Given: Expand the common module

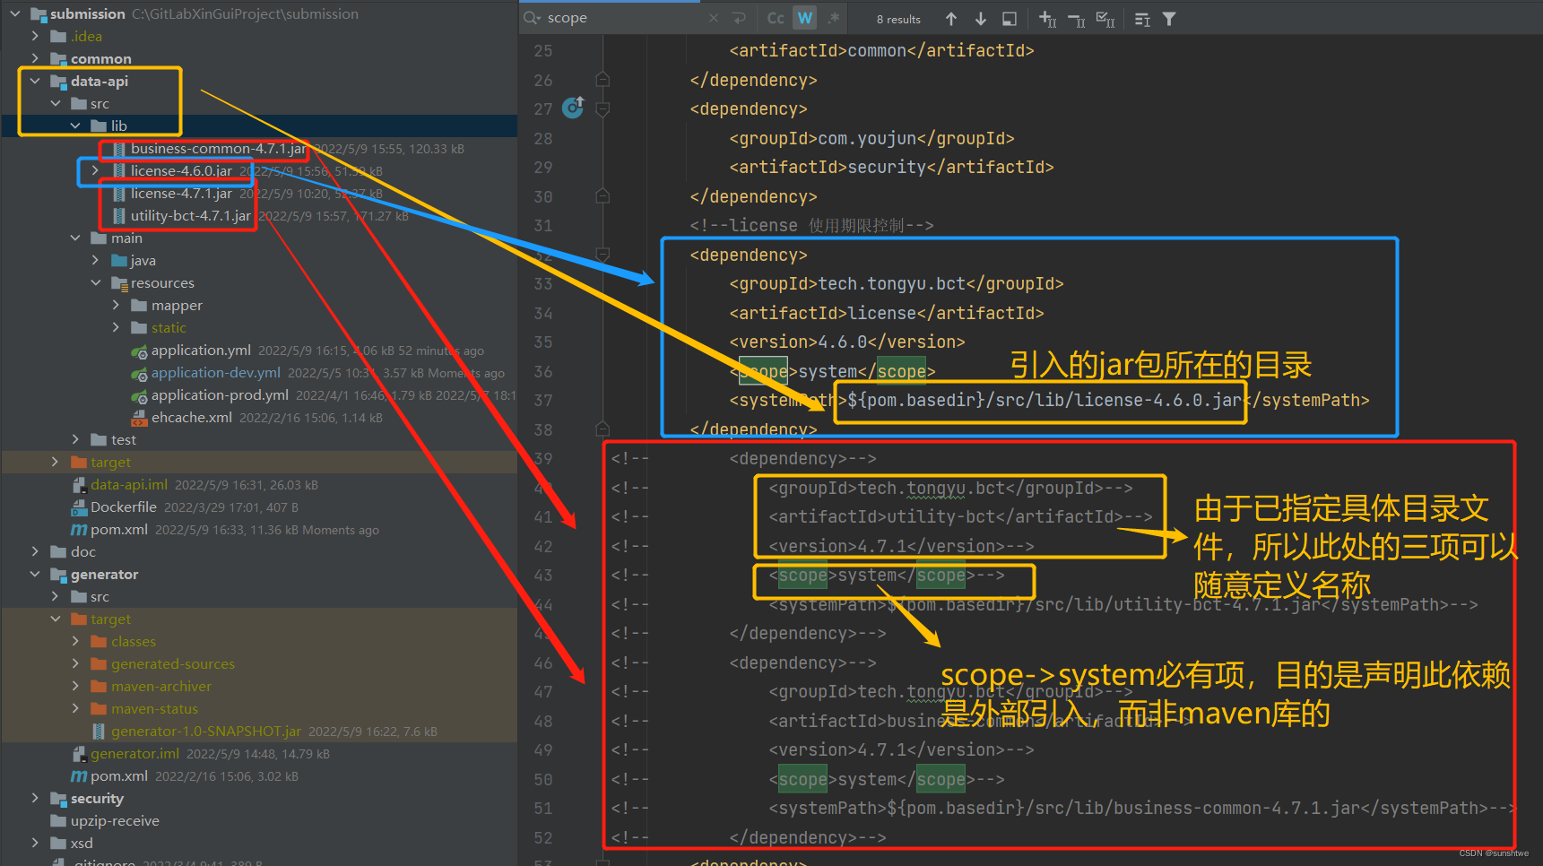Looking at the screenshot, I should click(35, 59).
